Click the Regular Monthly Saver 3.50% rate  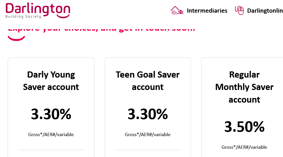tap(244, 127)
